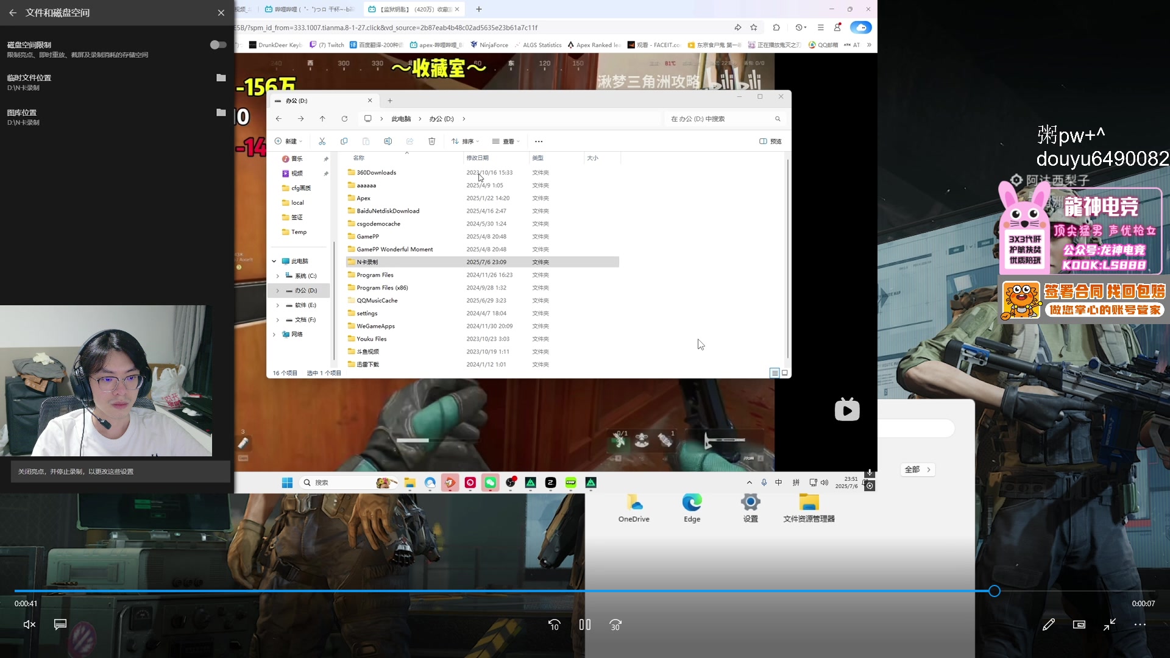
Task: Pause the video playback
Action: point(585,624)
